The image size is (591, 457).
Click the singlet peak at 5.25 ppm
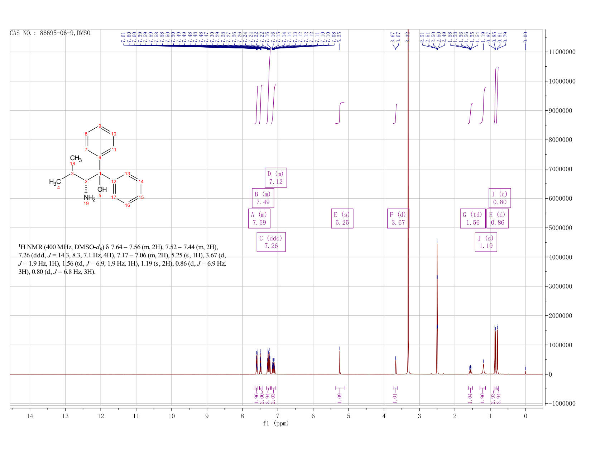(x=340, y=362)
